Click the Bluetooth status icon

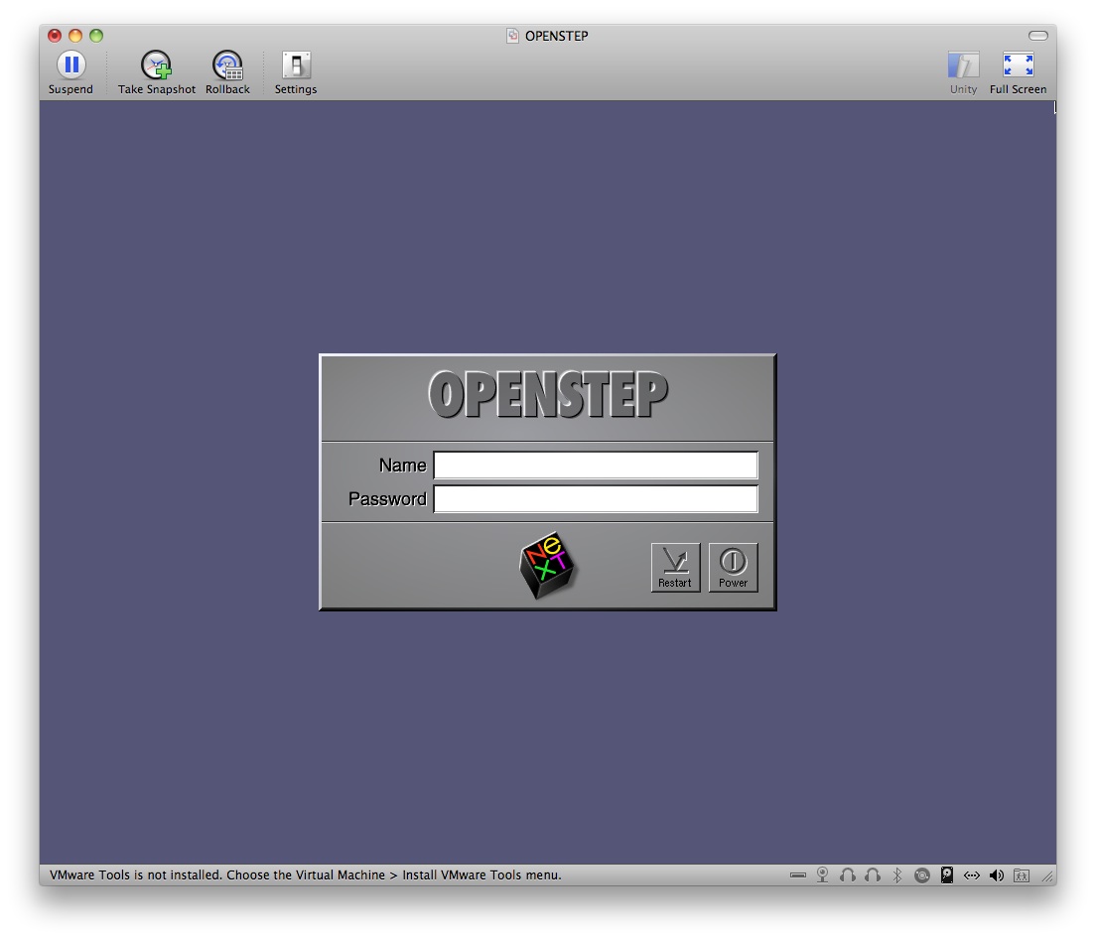click(897, 875)
